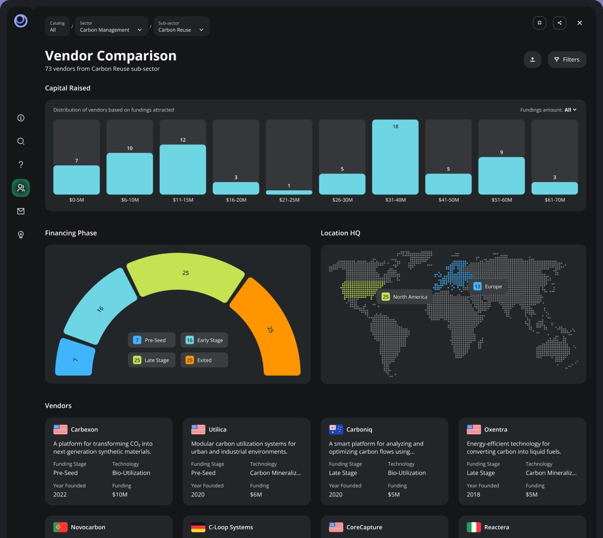This screenshot has width=603, height=538.
Task: Close the Vendor Comparison panel
Action: click(579, 23)
